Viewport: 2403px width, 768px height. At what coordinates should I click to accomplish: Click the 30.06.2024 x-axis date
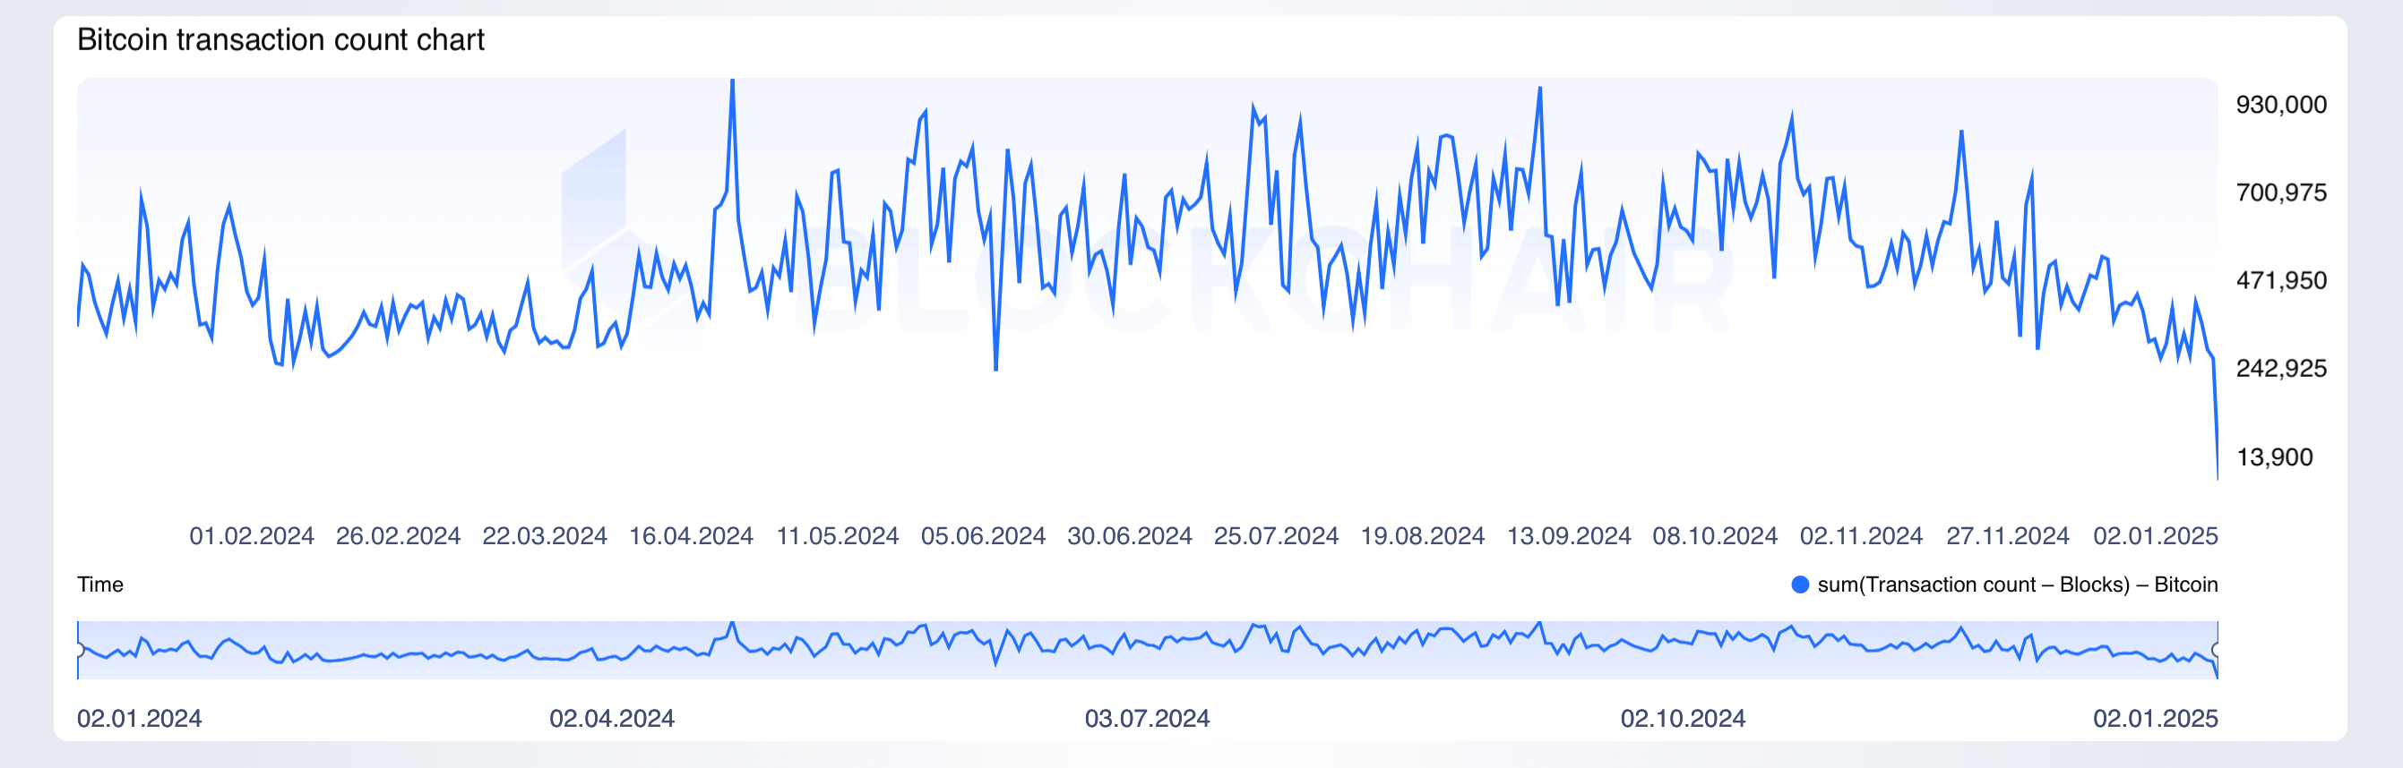1130,536
